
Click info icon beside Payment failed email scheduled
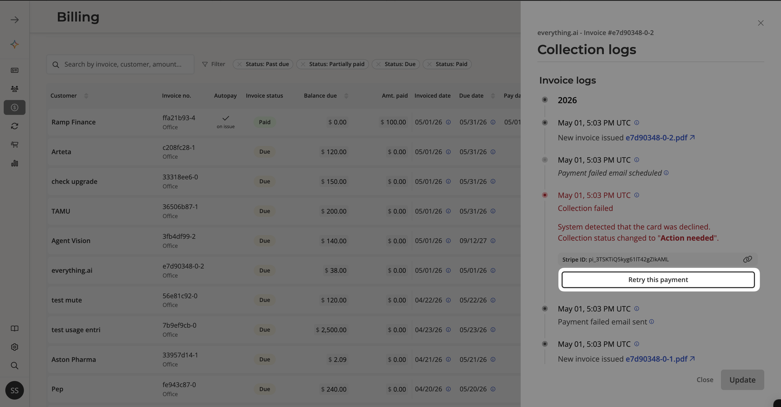point(666,173)
